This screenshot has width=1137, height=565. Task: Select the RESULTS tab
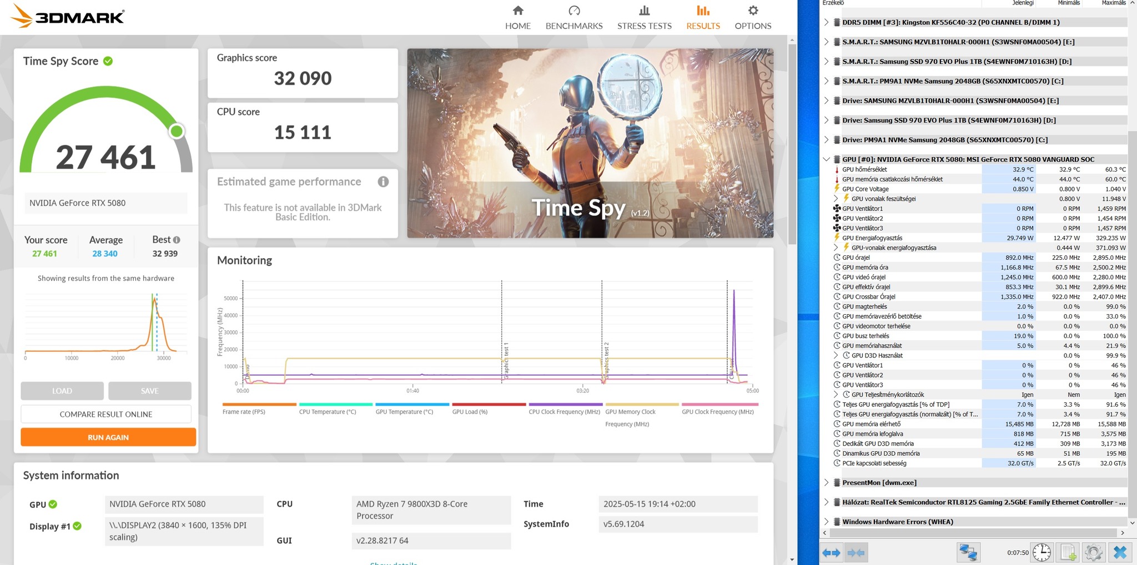point(703,17)
